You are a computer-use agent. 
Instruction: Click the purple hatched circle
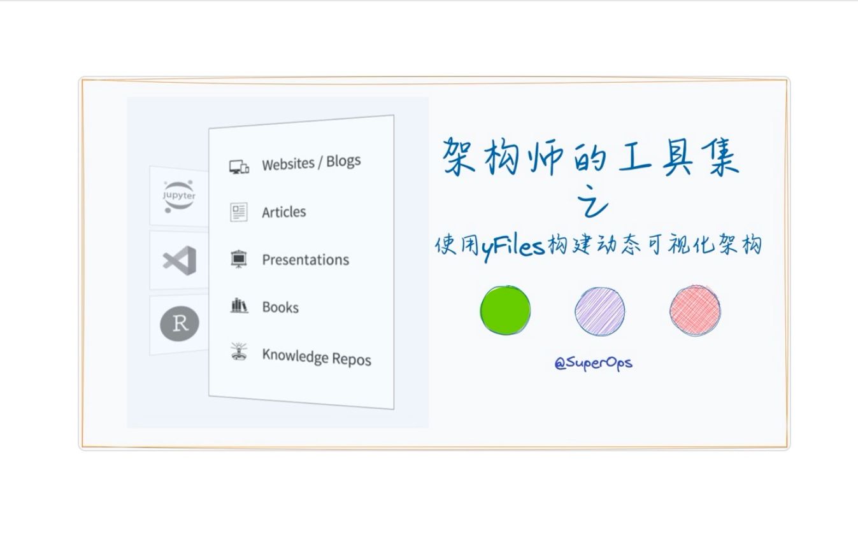pos(600,311)
